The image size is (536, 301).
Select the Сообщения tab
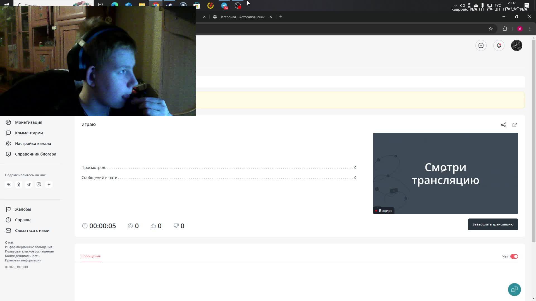point(91,256)
